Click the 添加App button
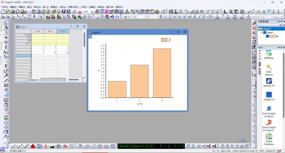This screenshot has width=285, height=153. tap(269, 55)
